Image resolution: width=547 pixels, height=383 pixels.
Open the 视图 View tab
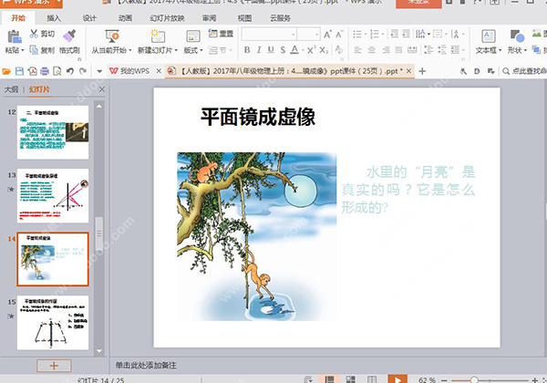coord(244,18)
